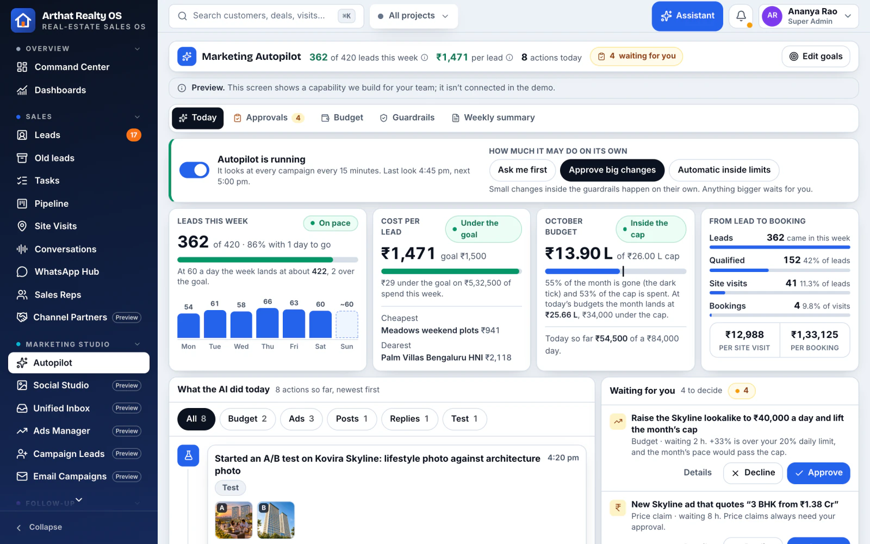The height and width of the screenshot is (544, 870).
Task: Open the Leads contact icon
Action: pos(22,135)
